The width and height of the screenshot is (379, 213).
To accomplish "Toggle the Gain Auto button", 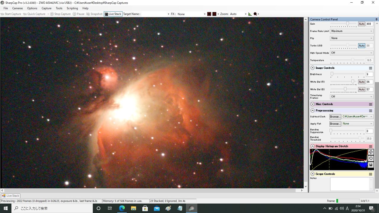I will point(362,24).
